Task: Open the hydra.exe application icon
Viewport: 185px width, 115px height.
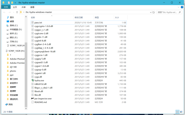Action: coord(32,80)
